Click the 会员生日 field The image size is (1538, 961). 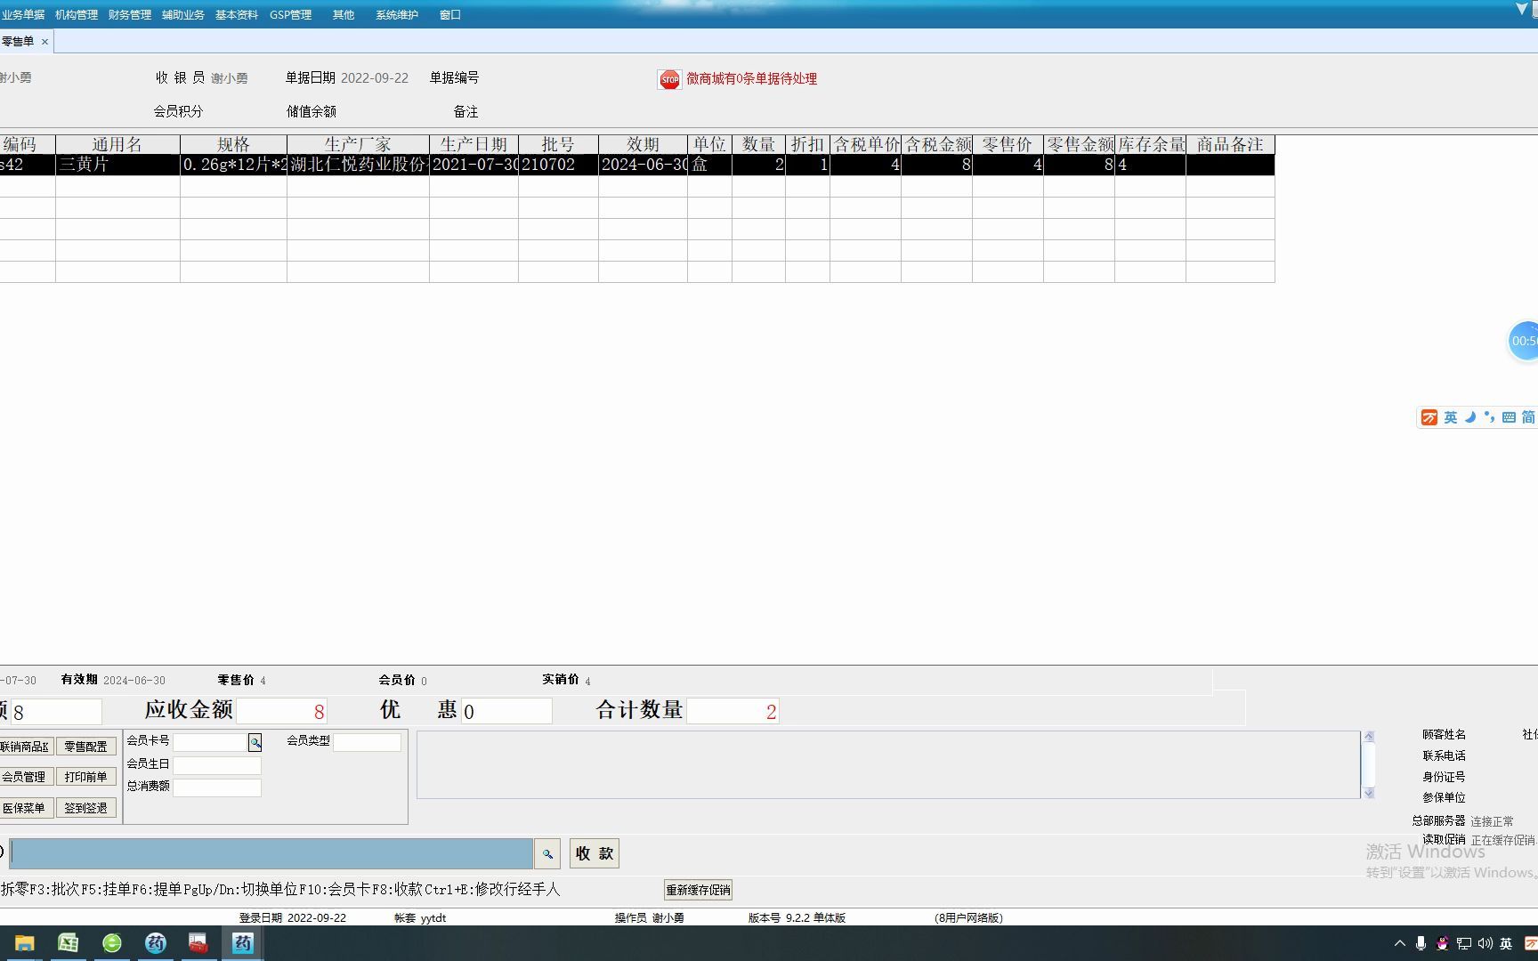217,765
